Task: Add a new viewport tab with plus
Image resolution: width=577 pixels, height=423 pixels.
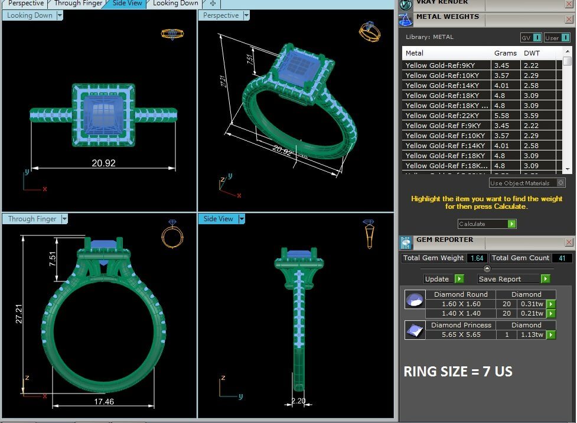Action: (x=213, y=4)
